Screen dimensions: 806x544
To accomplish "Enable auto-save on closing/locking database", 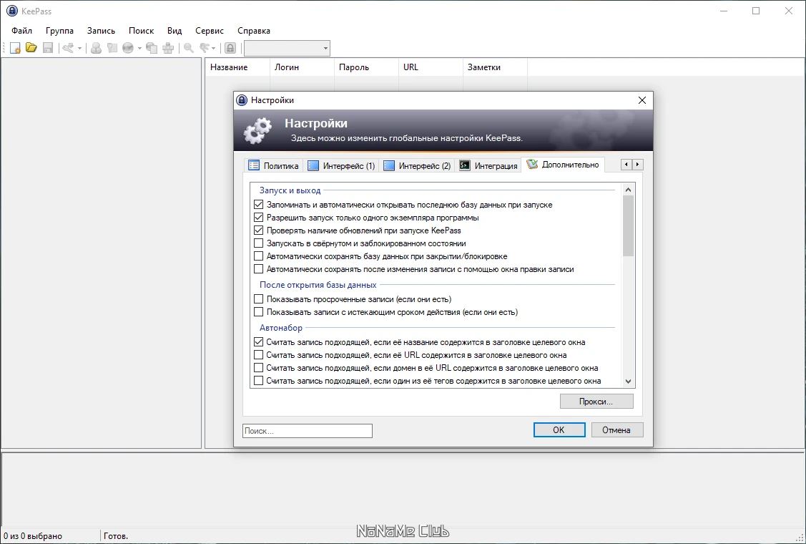I will click(x=259, y=256).
